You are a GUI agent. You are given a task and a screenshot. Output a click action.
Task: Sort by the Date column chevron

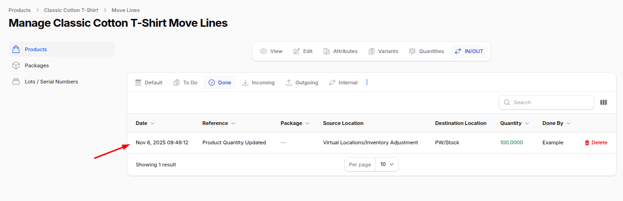(153, 124)
